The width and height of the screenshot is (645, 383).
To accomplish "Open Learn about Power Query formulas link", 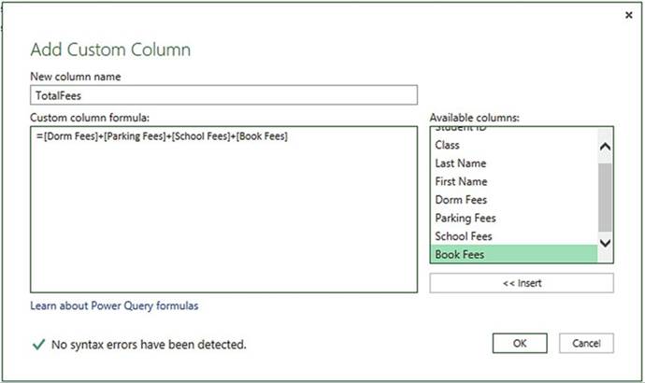I will coord(114,305).
